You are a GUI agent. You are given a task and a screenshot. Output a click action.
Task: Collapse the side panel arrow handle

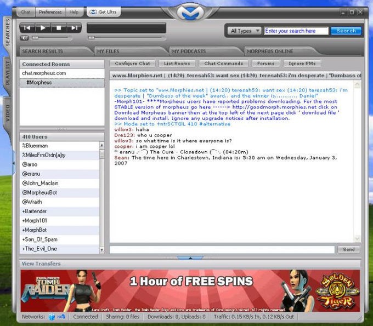pos(14,163)
